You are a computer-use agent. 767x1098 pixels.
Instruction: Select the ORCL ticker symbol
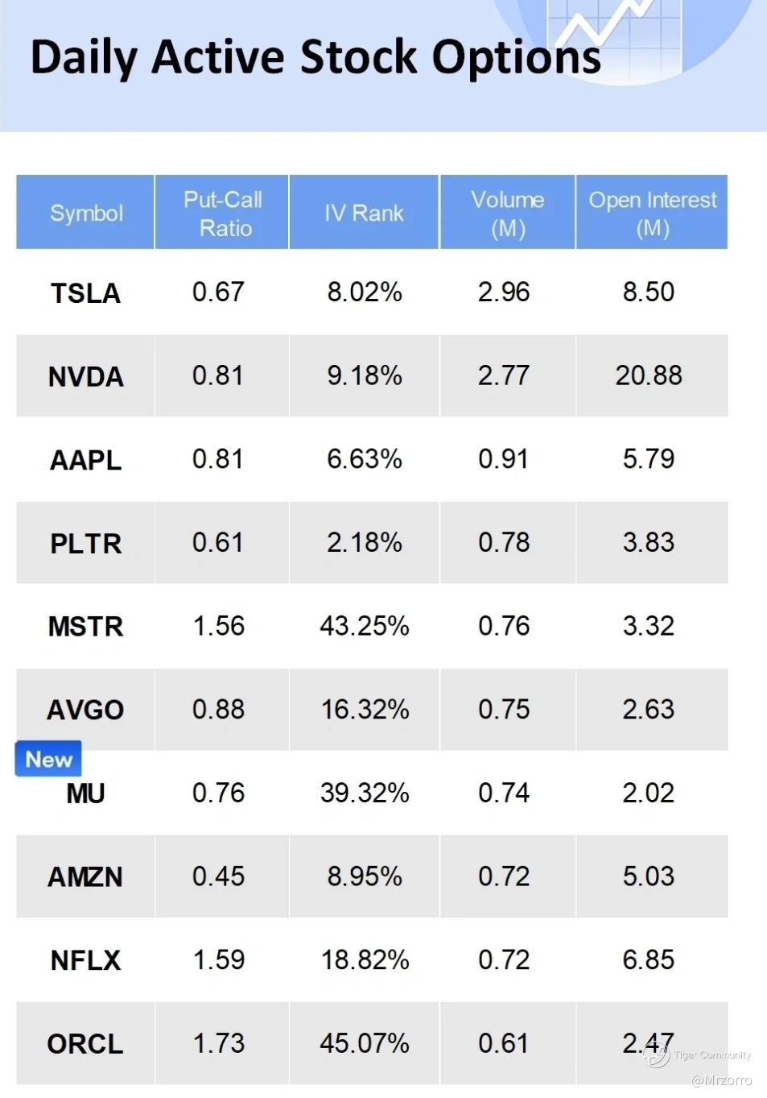pyautogui.click(x=85, y=1044)
